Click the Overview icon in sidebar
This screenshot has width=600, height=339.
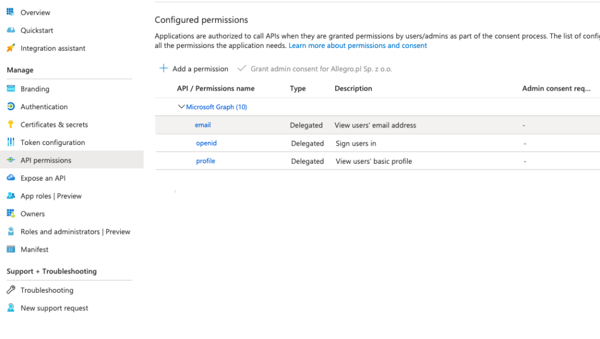[x=11, y=12]
